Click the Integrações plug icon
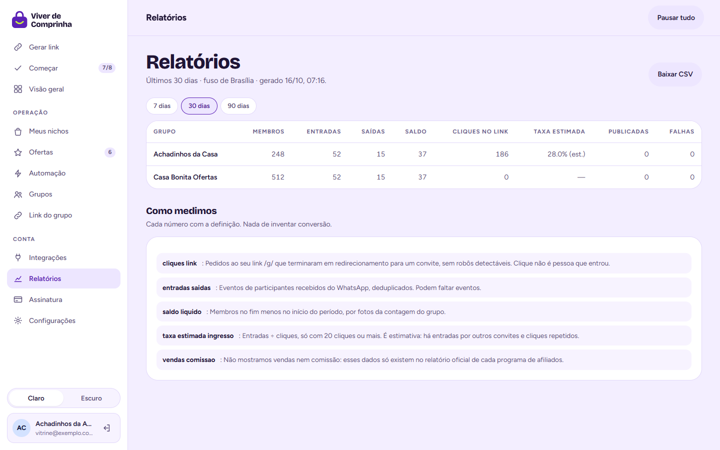Image resolution: width=720 pixels, height=450 pixels. coord(18,257)
